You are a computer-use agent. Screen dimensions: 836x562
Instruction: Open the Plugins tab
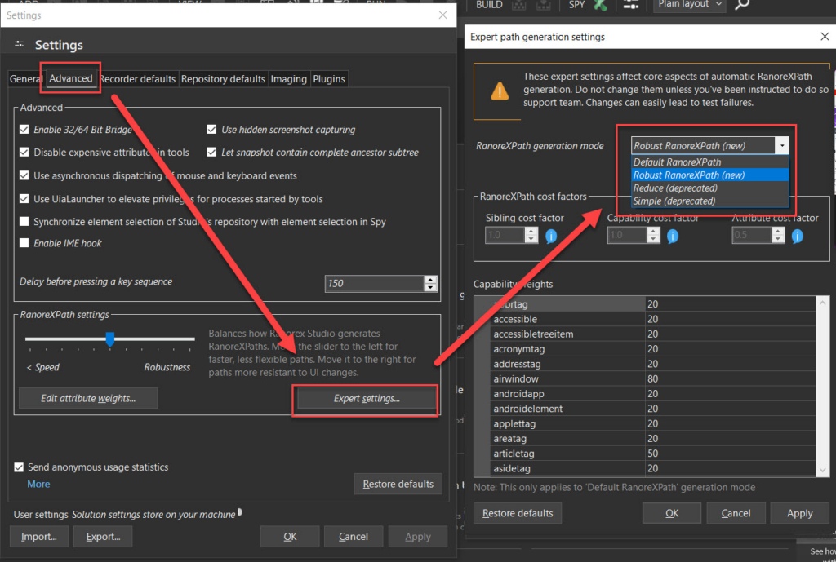pyautogui.click(x=329, y=79)
